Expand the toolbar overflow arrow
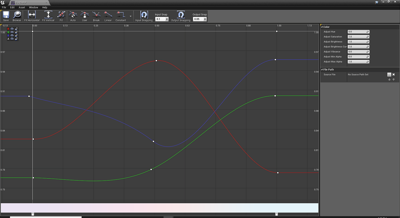 tap(131, 16)
